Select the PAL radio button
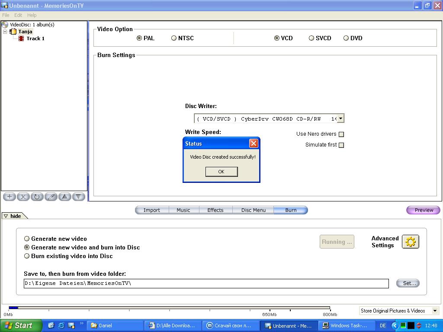 coord(139,38)
